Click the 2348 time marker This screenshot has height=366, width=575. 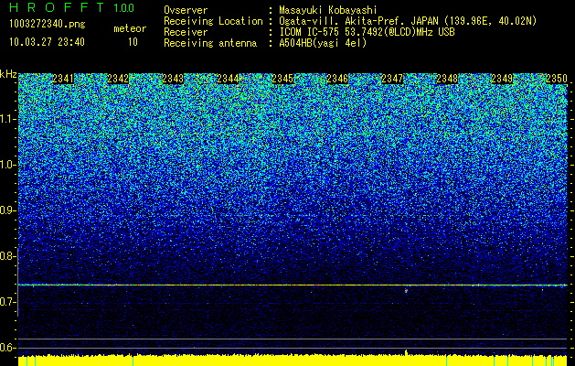pos(447,79)
